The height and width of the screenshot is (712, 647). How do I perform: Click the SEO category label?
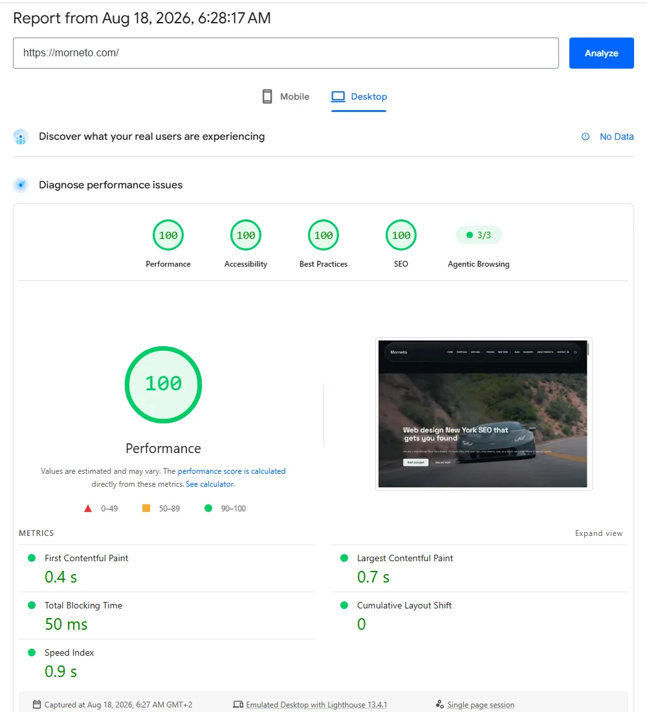[x=401, y=264]
